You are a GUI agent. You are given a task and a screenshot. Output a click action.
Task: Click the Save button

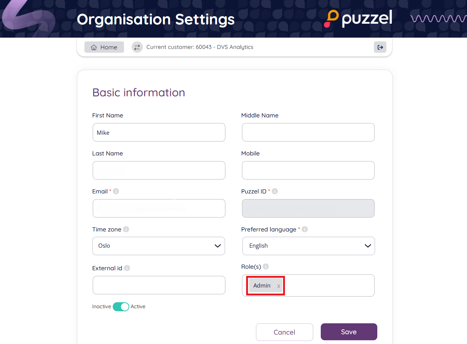[349, 332]
